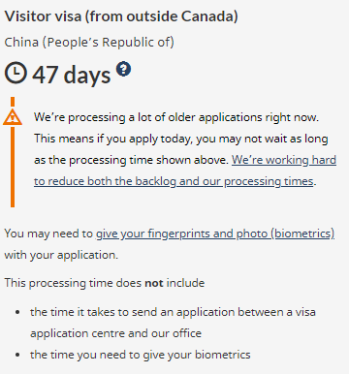Click the orange vertical alert bar
The image size is (349, 374).
point(13,152)
